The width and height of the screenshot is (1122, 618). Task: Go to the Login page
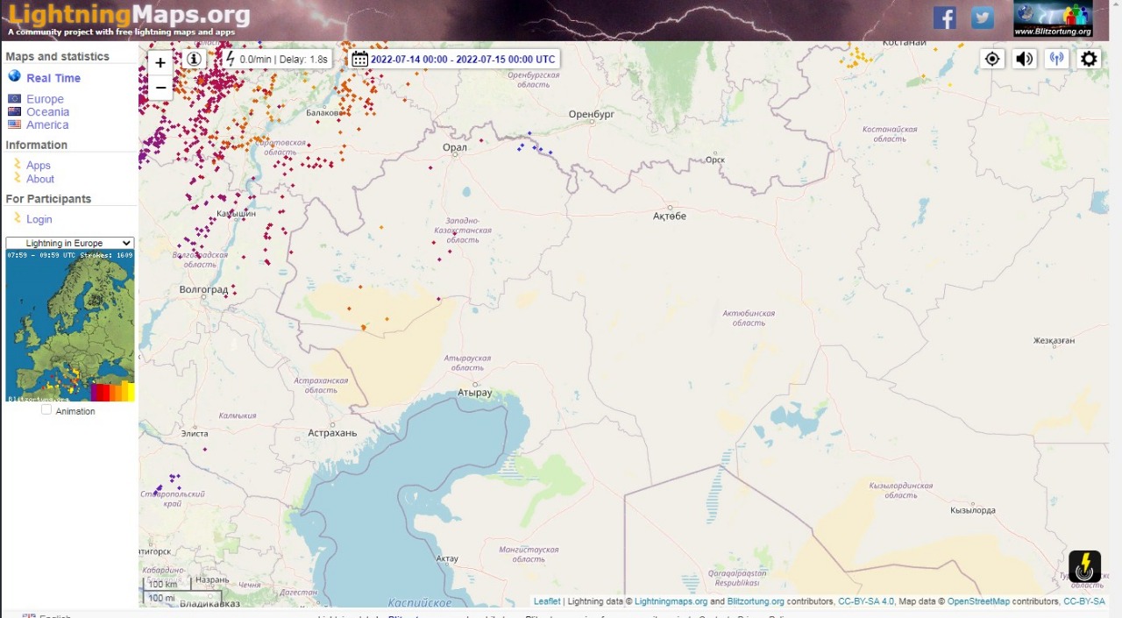point(39,219)
